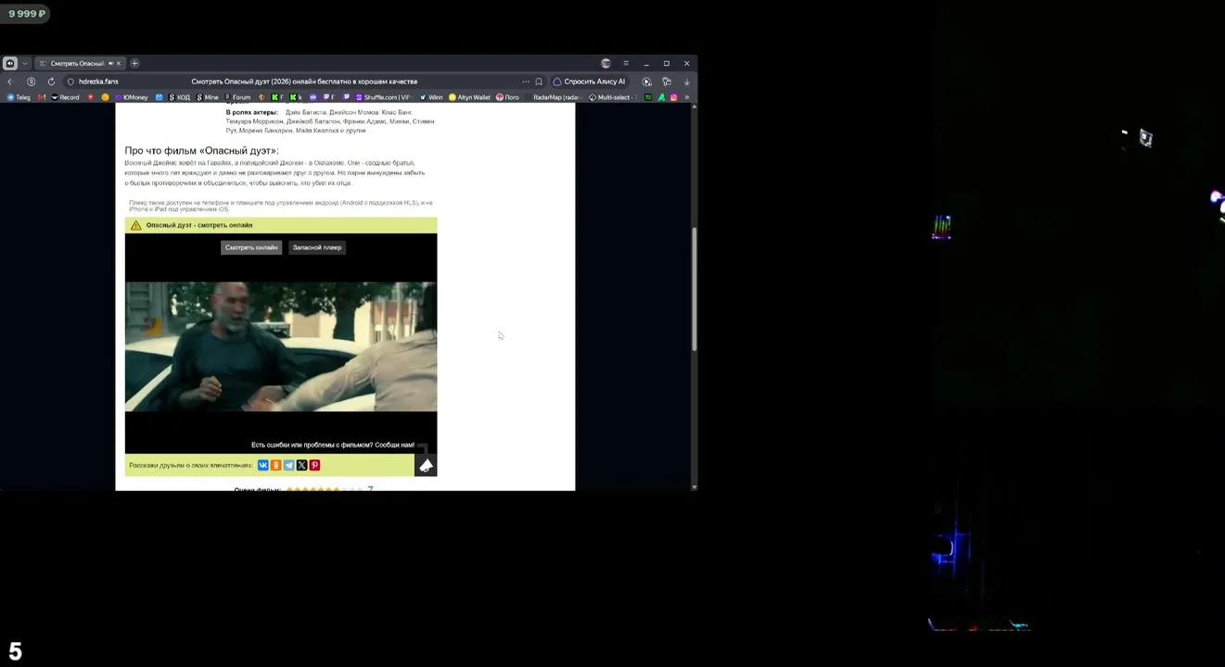Reload the hdrezka.fans page
Image resolution: width=1225 pixels, height=667 pixels.
tap(51, 82)
